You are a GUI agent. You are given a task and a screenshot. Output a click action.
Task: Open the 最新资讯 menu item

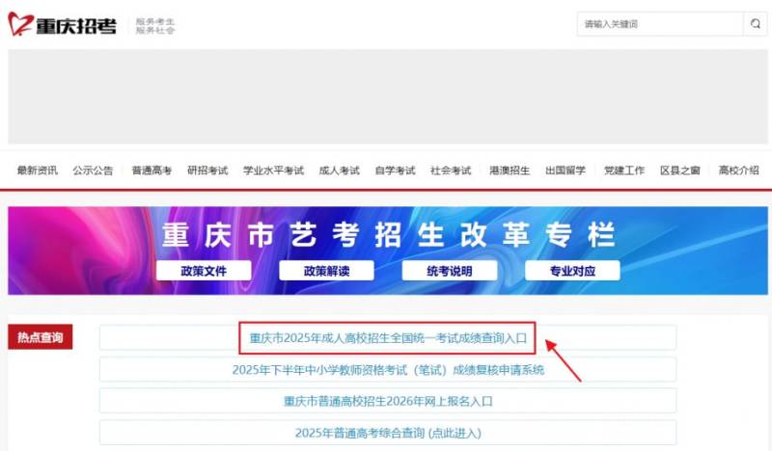point(38,171)
